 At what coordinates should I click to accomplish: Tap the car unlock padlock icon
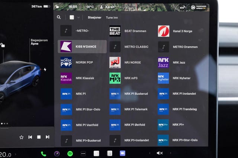(x=3, y=45)
